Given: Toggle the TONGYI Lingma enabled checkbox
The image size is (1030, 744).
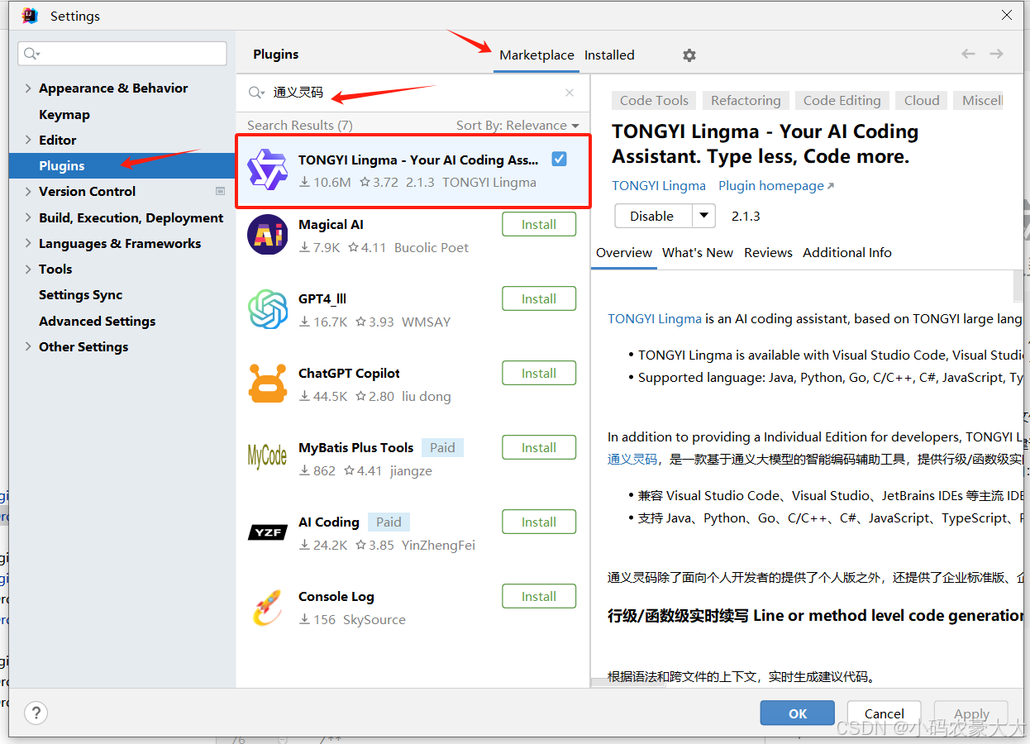Looking at the screenshot, I should [560, 159].
